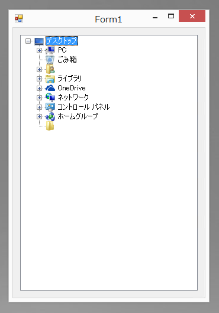Select the デスクトップ label
The image size is (219, 313).
pyautogui.click(x=62, y=41)
